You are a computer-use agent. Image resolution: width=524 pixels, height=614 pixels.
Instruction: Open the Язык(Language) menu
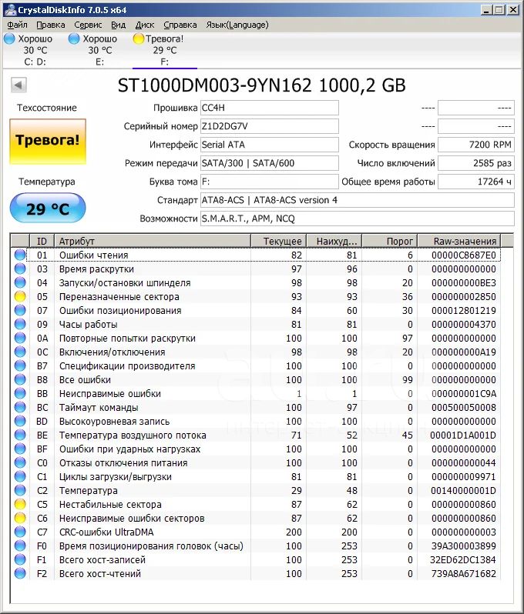click(237, 25)
